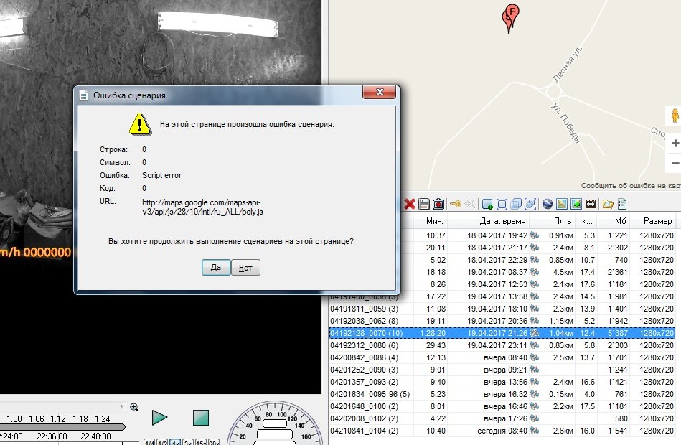Sort recordings by Дата, время column
Screen dimensions: 681x445
coord(502,221)
